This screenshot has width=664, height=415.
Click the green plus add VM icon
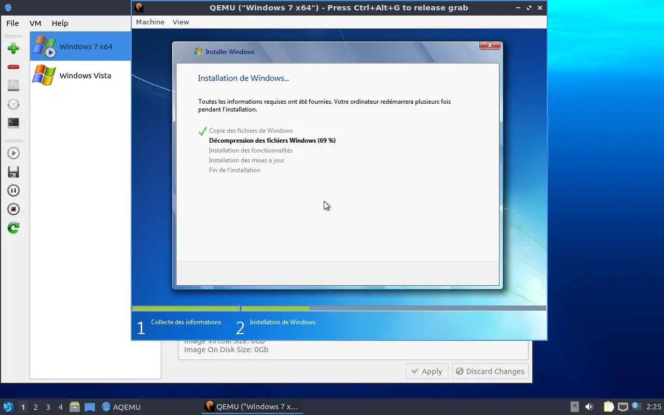[x=13, y=48]
